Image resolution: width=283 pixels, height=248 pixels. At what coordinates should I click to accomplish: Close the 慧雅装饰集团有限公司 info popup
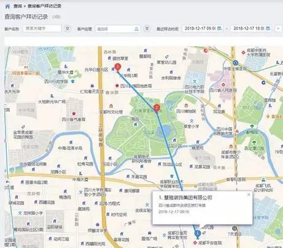pos(249,194)
